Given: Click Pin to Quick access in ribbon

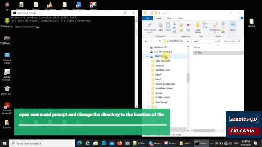Looking at the screenshot, I should pyautogui.click(x=149, y=28).
